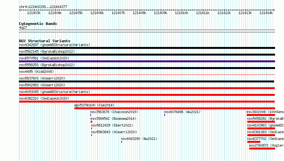Click the 121405k ruler label
Screen dimensions: 284x161
76,13
